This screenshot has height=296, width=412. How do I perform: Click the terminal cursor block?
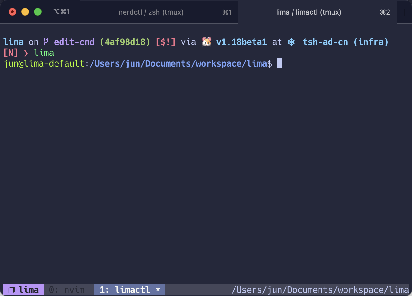[280, 63]
